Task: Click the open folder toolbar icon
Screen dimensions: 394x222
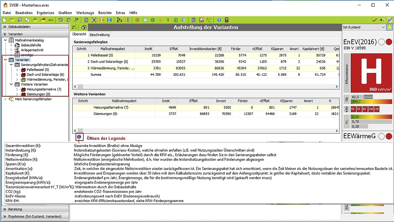Action: [x=12, y=20]
